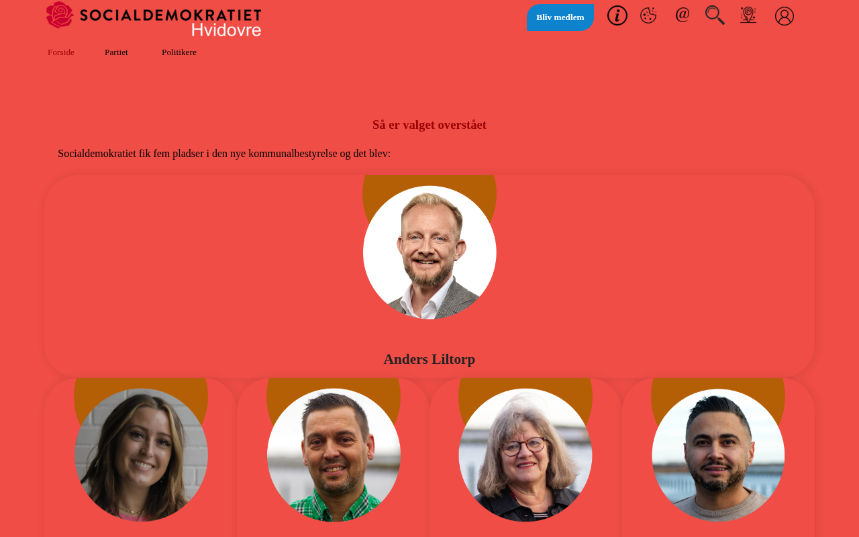
Task: Select the dark-bearded man in gray sweater
Action: coord(718,455)
